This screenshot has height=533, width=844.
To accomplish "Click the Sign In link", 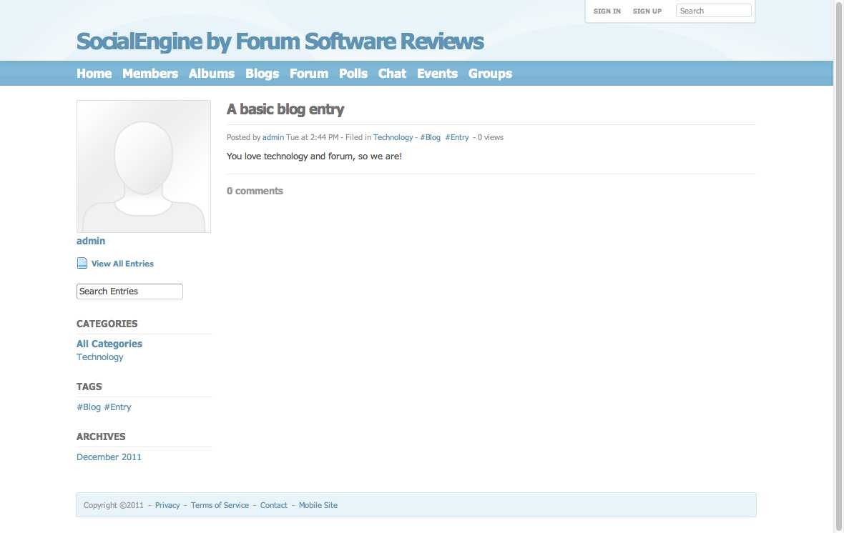I will click(607, 11).
